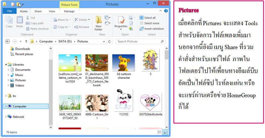Viewport: 265px width, 138px height.
Task: Refresh the Pictures folder
Action: 109,41
